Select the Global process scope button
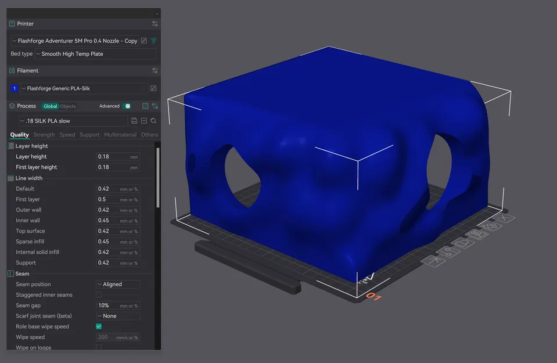 [49, 106]
